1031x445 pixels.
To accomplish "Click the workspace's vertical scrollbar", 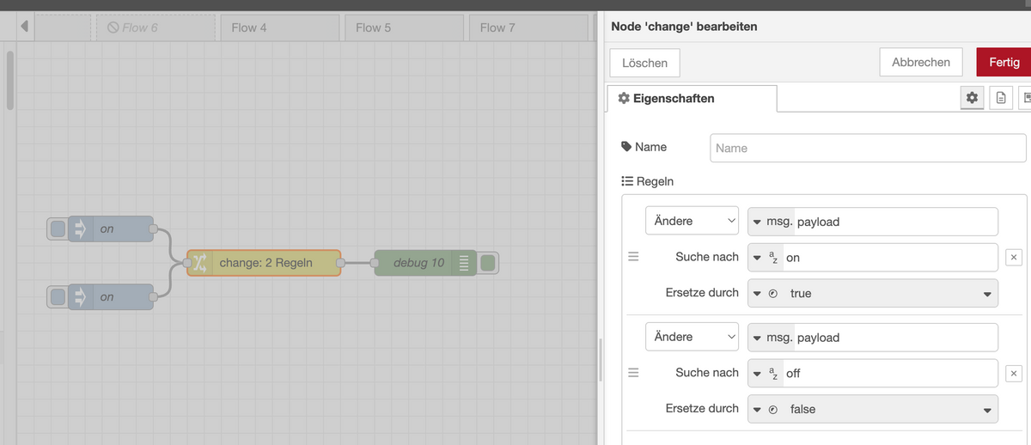I will pos(9,82).
